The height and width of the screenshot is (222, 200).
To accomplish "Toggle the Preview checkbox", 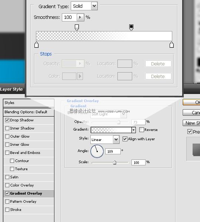I will pyautogui.click(x=190, y=131).
